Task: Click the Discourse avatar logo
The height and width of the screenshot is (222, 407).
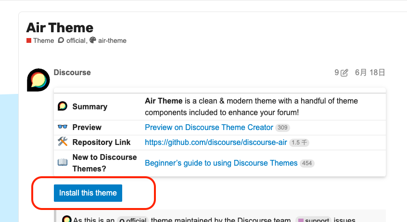Action: coord(38,80)
